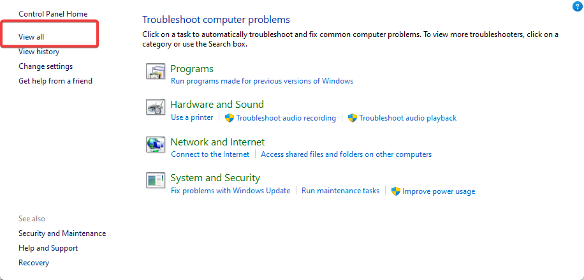Click the System and Security icon
The image size is (584, 280).
(x=156, y=181)
